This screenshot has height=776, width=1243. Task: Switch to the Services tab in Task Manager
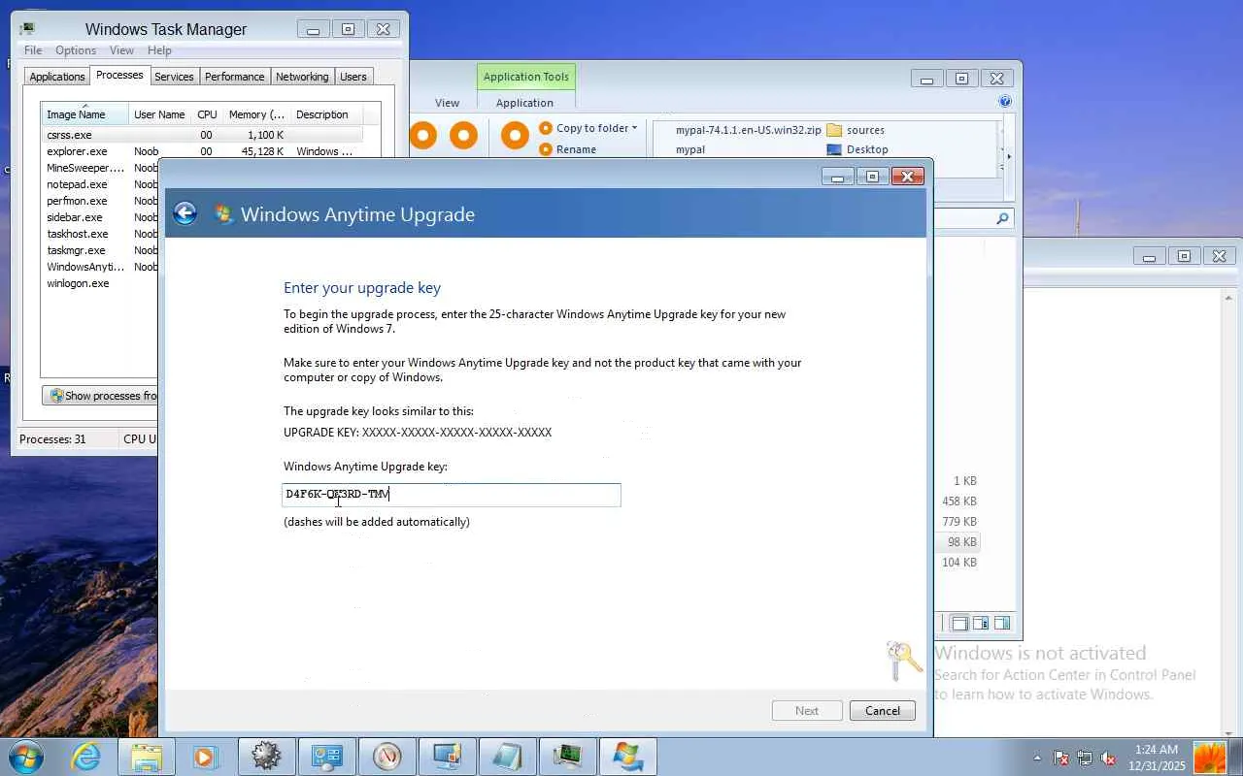coord(174,77)
